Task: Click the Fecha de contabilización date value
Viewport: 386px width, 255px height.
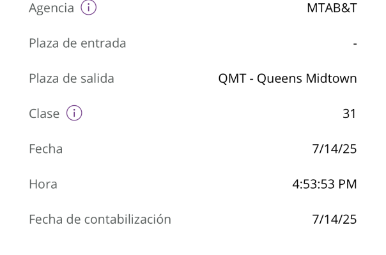Action: [334, 219]
